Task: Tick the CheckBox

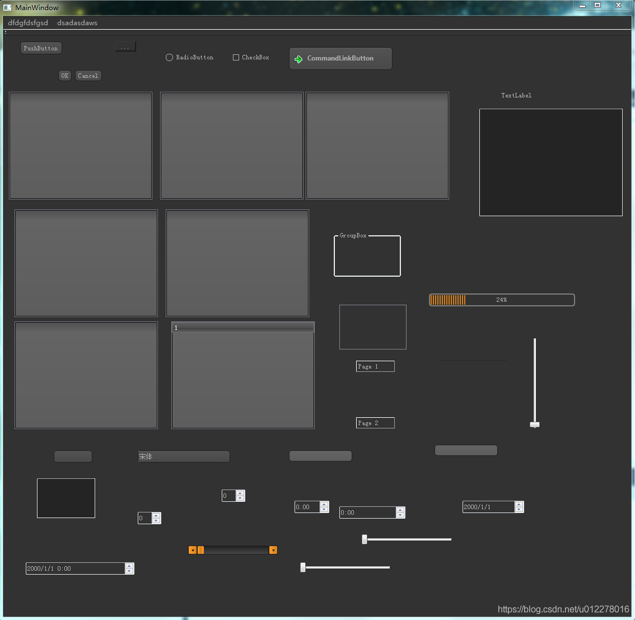Action: (x=236, y=58)
